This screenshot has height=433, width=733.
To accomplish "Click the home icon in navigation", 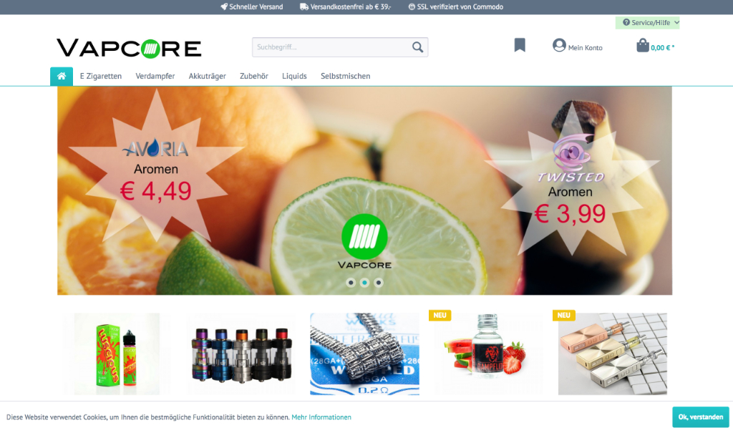I will [62, 76].
